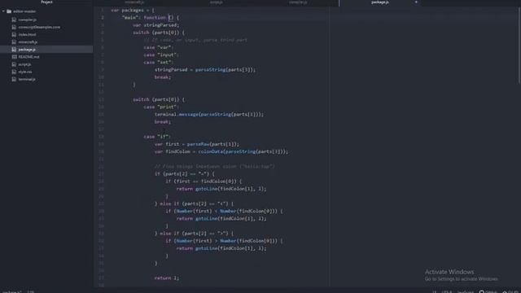Viewport: 521px width, 293px height.
Task: Select package.js in the project tree
Action: [x=27, y=50]
